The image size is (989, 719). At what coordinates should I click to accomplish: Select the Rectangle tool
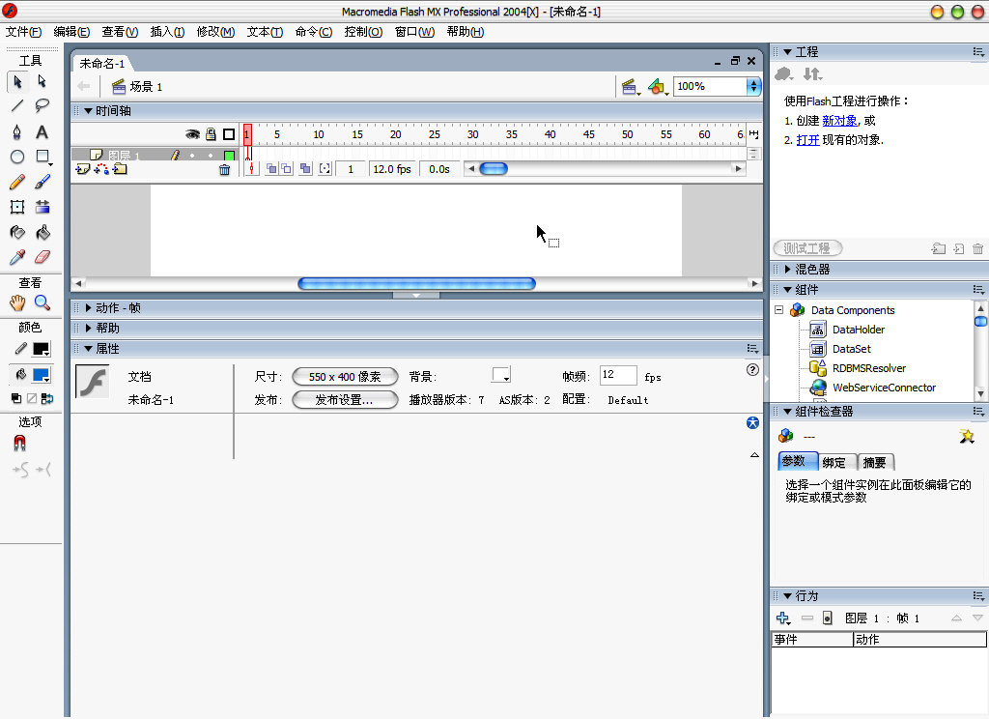pos(42,157)
